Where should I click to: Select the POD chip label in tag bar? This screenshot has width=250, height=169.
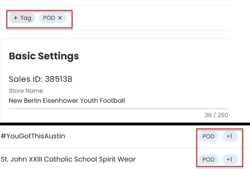[x=49, y=18]
